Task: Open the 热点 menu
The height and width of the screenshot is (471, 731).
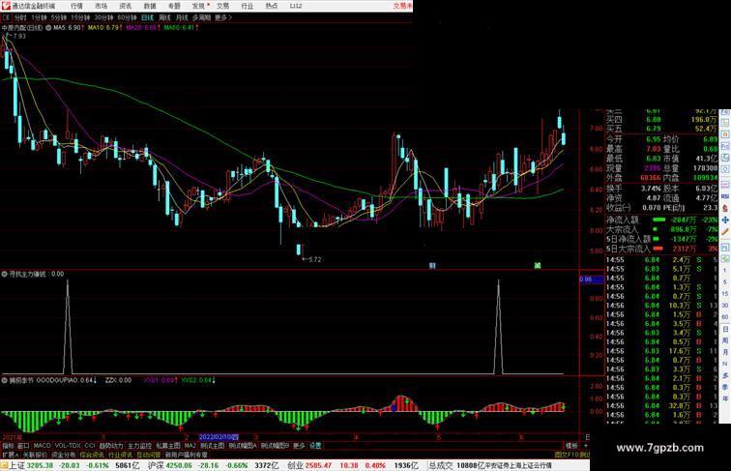Action: click(272, 6)
